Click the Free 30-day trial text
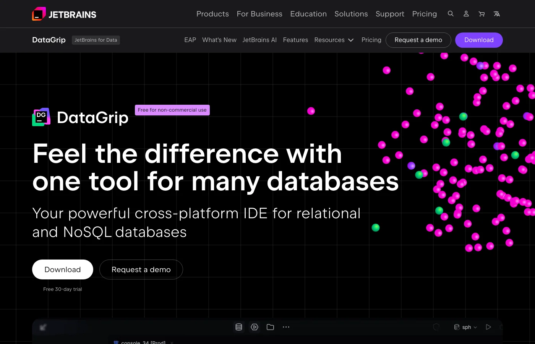 pyautogui.click(x=63, y=289)
